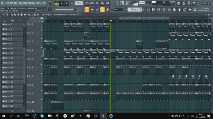This screenshot has width=213, height=119.
Task: Open the Piano roll view icon
Action: (154, 10)
